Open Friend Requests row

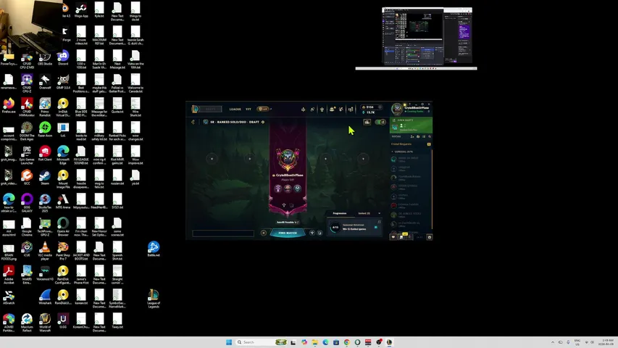tap(411, 144)
